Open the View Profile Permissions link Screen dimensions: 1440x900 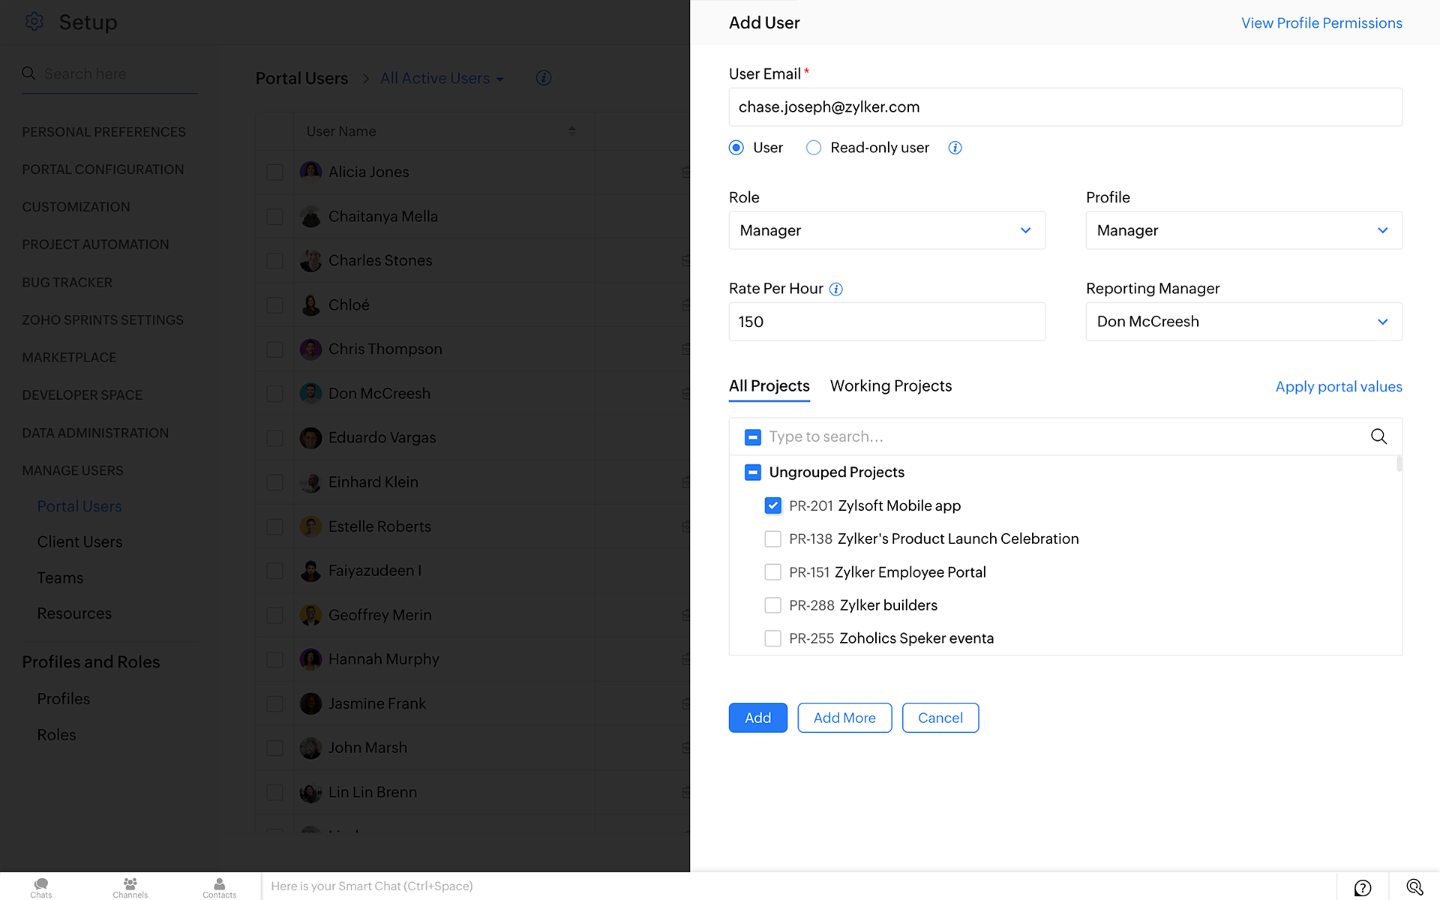(x=1321, y=22)
